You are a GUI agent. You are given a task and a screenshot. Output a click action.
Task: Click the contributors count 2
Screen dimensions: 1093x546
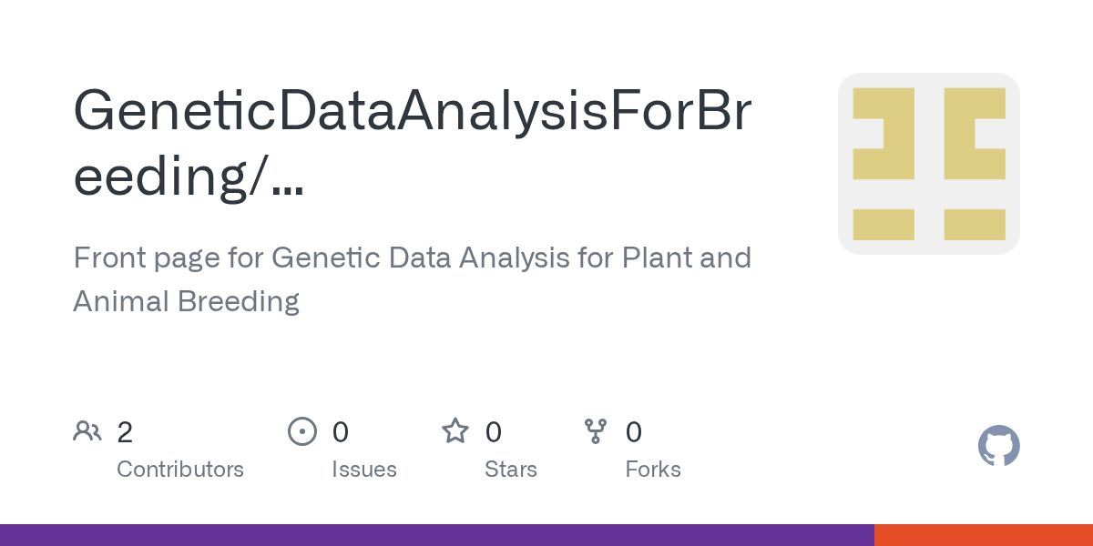[125, 432]
